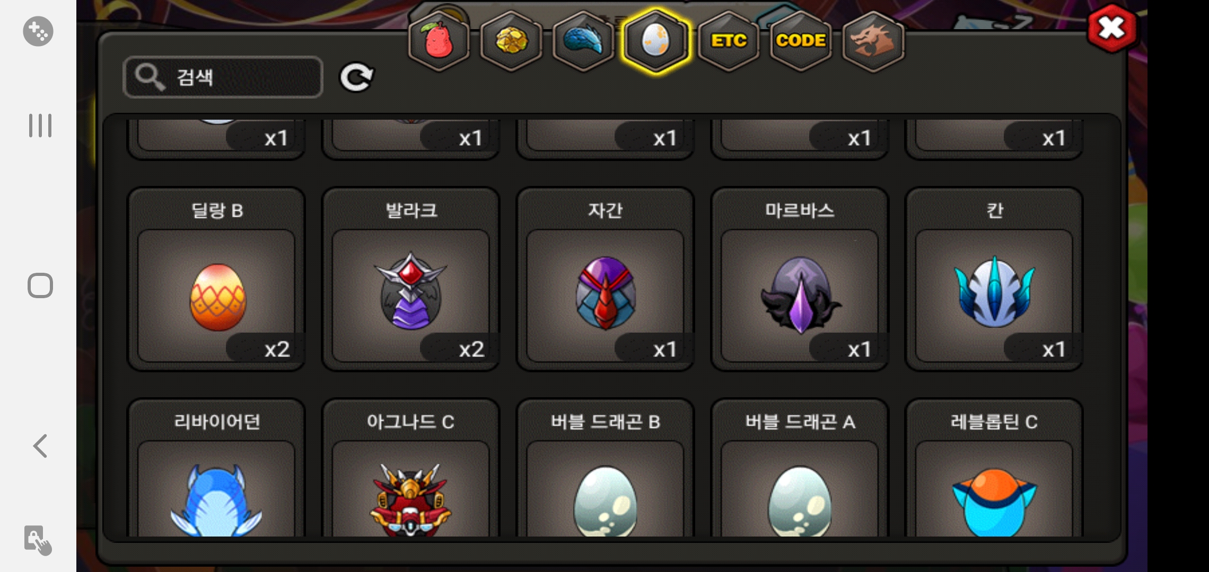
Task: Open the blue dragon wing tab
Action: point(583,40)
